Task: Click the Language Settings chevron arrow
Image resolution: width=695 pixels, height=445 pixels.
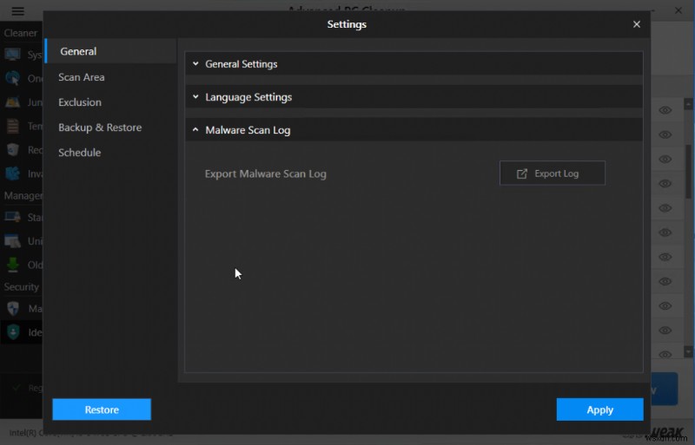Action: point(195,96)
